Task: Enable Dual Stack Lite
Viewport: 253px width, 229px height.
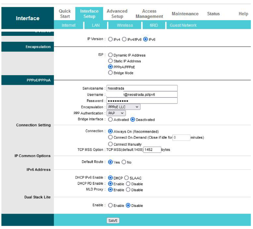Action: 110,205
